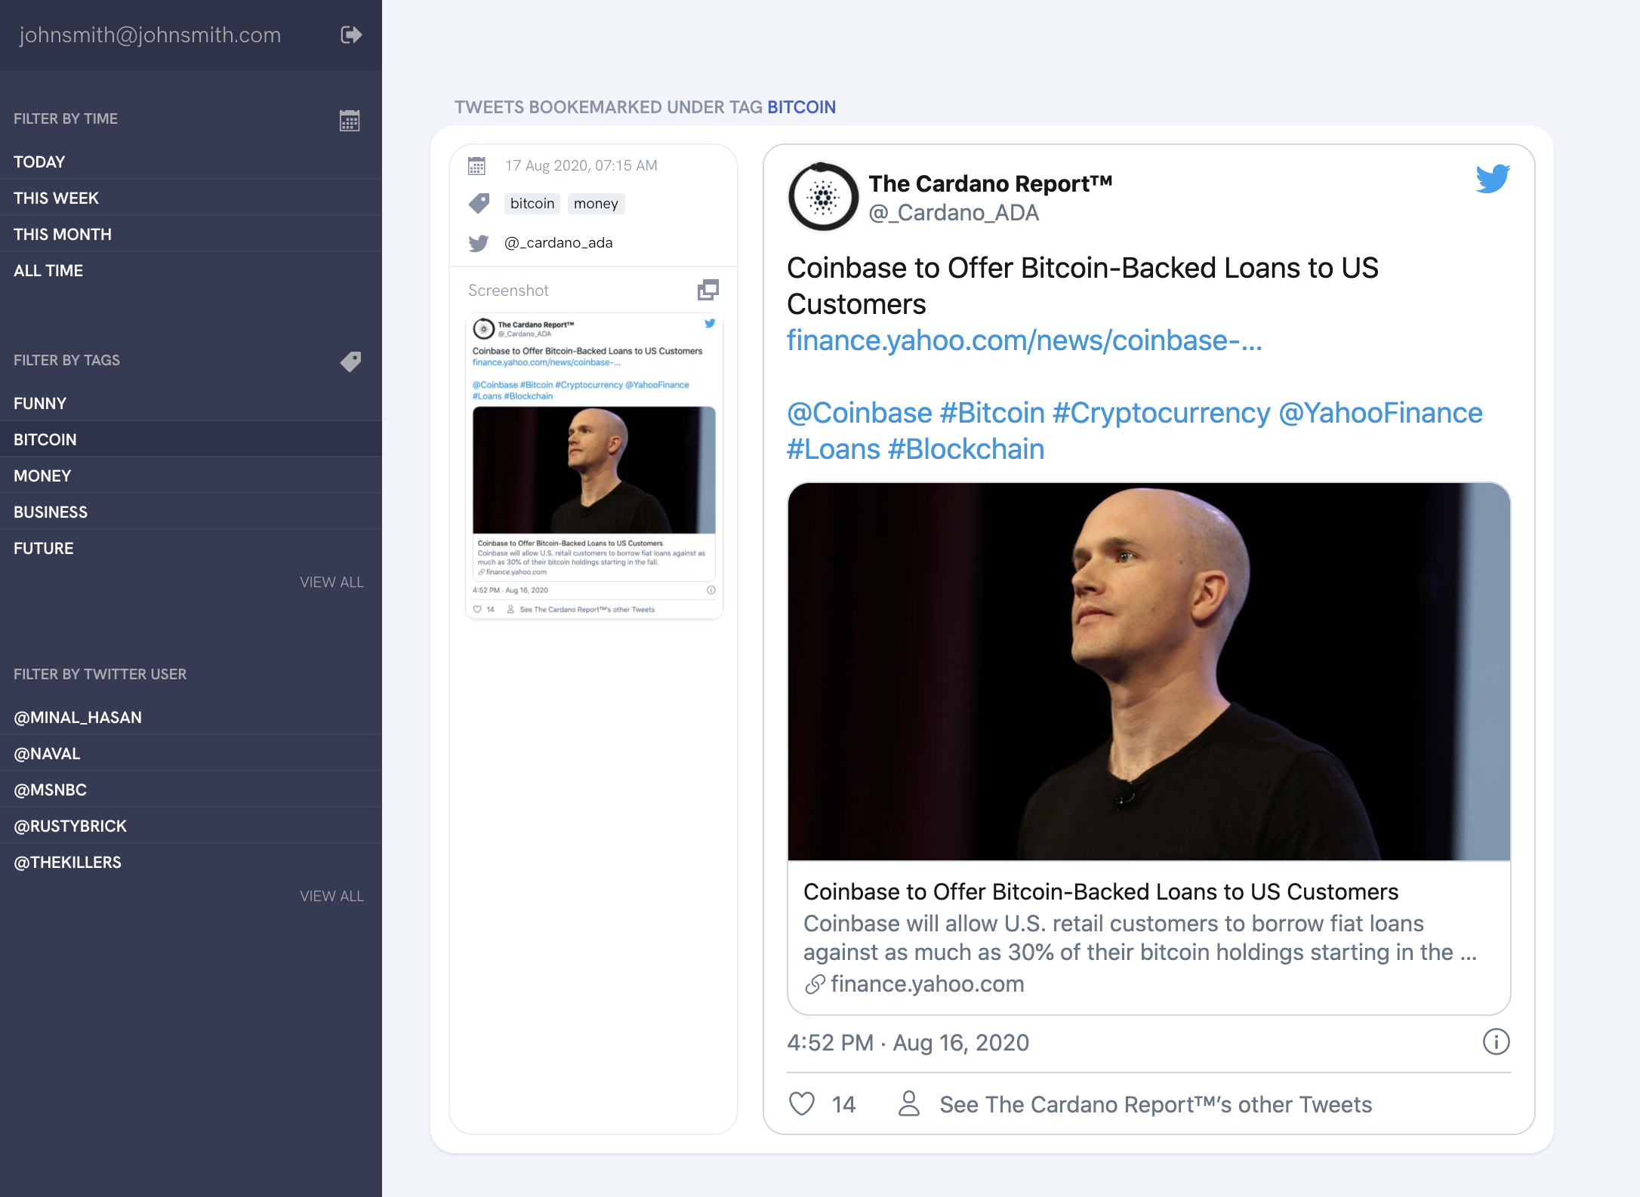Screen dimensions: 1640x1197
Task: Select the Funny tag filter
Action: pos(191,403)
